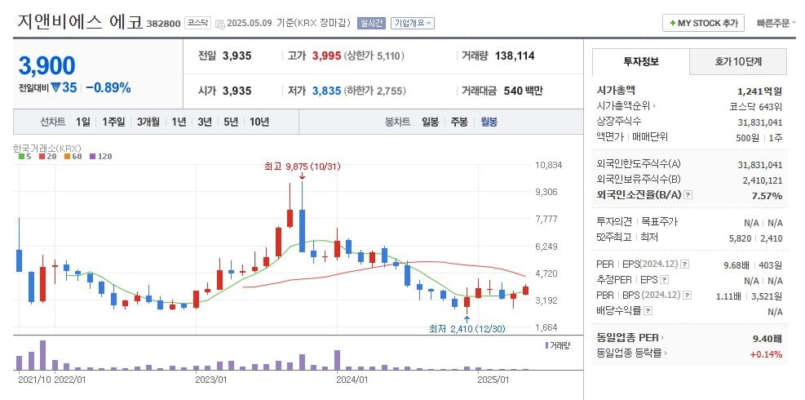
Task: Select the 3개월 line chart period
Action: (x=148, y=122)
